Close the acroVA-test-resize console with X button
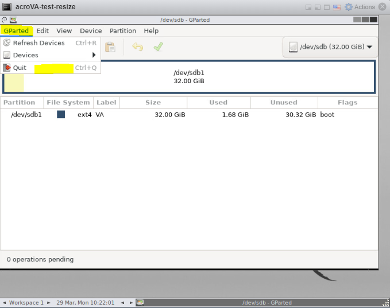The image size is (390, 308). click(383, 7)
